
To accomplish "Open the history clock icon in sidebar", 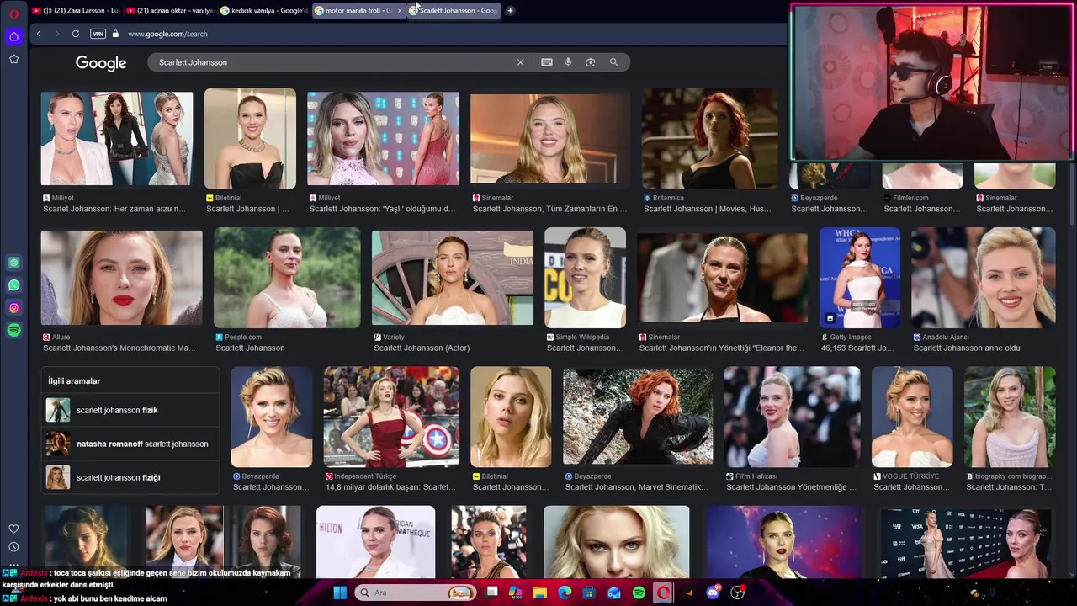I will pos(13,547).
